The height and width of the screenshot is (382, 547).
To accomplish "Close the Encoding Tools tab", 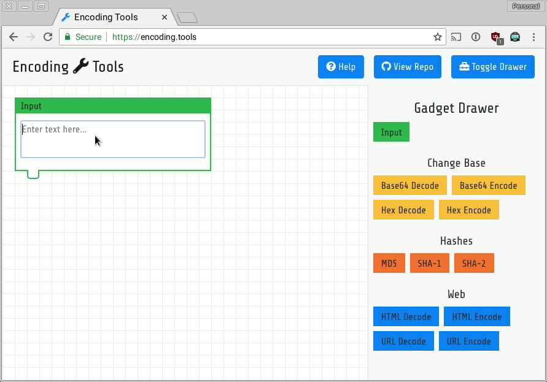I will [165, 17].
